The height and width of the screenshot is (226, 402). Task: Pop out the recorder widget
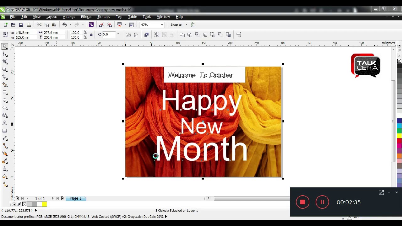pyautogui.click(x=381, y=192)
